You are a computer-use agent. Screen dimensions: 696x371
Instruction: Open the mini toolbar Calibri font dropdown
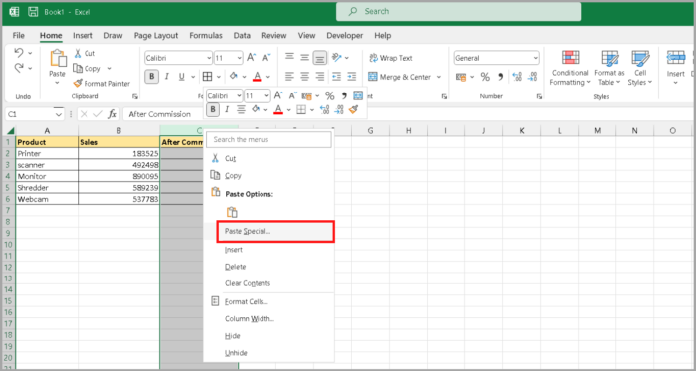point(239,95)
